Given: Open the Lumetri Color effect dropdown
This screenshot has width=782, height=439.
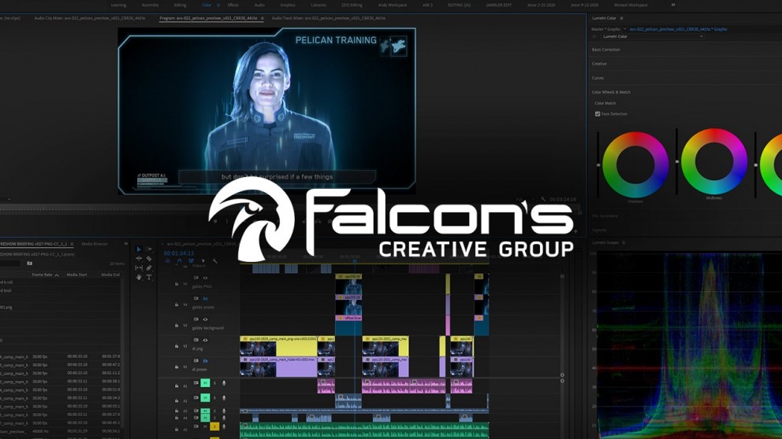Looking at the screenshot, I should [652, 36].
